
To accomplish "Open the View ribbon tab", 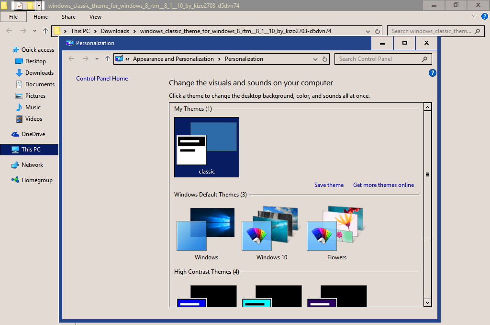I will click(x=95, y=17).
